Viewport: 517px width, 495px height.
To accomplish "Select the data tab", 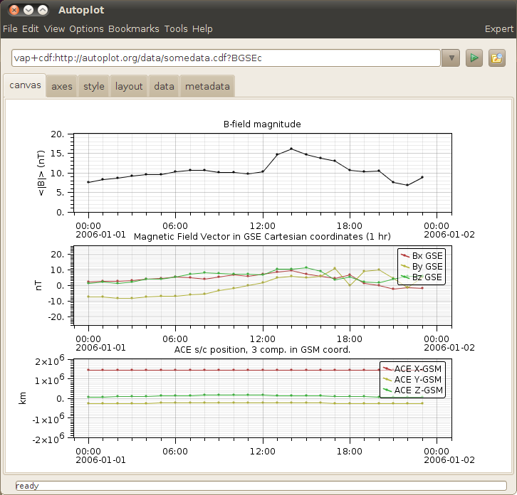I will point(164,87).
